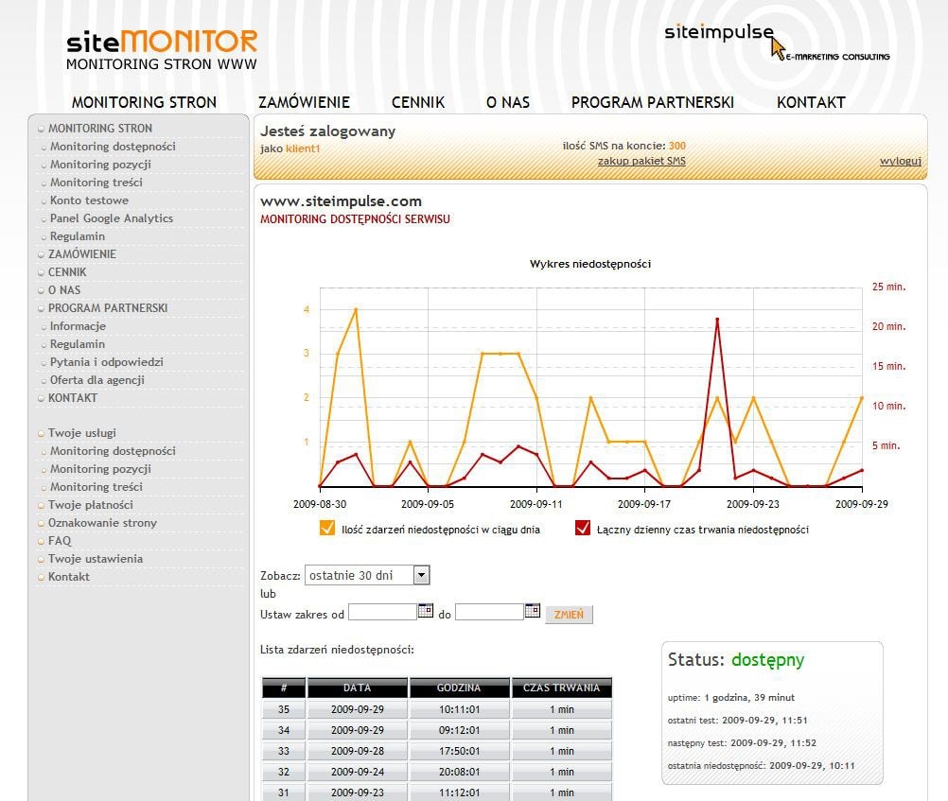The image size is (948, 801).
Task: Toggle red checkbox for łączny dzienny czas trwania
Action: pos(583,529)
